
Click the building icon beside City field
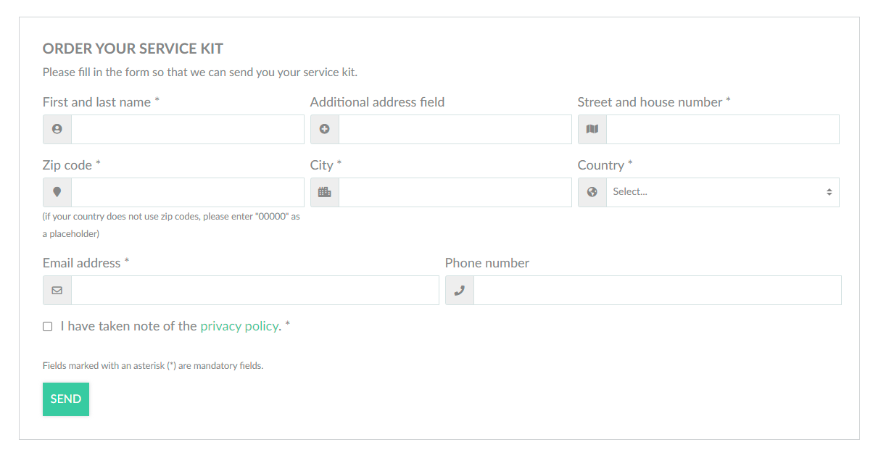click(x=325, y=192)
